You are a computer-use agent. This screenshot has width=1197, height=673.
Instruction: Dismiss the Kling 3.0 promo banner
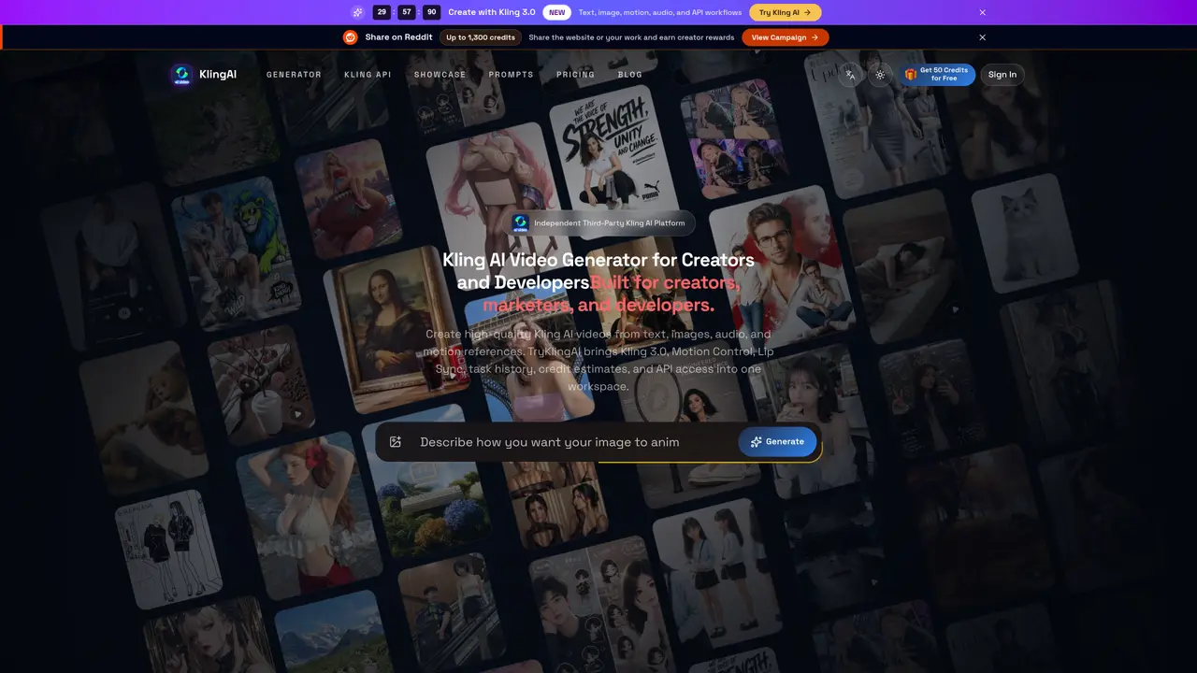click(x=982, y=12)
